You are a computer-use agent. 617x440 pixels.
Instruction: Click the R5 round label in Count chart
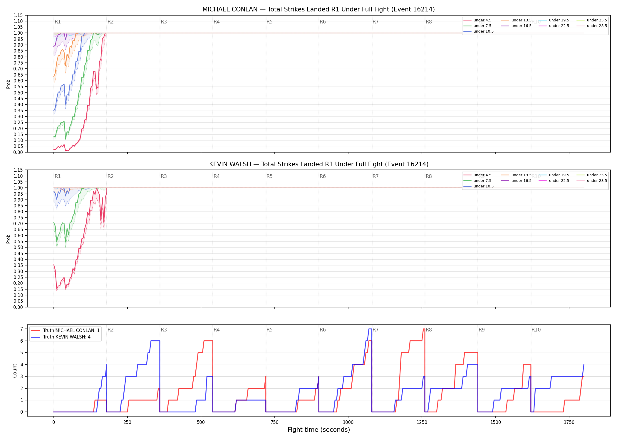(269, 330)
